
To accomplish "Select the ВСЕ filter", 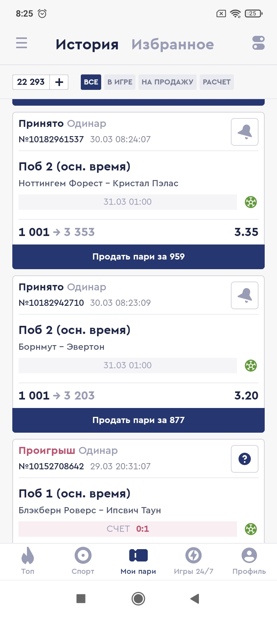I will pyautogui.click(x=91, y=82).
